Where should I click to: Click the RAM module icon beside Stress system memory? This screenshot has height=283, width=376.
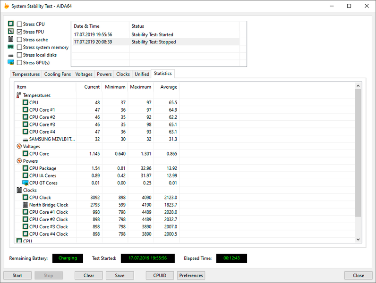coord(11,47)
